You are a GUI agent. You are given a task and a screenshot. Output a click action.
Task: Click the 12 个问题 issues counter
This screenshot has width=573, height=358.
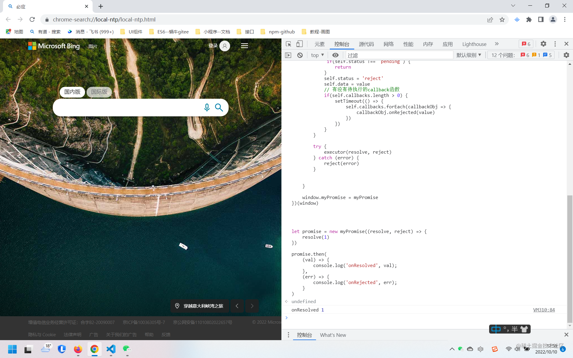(x=521, y=55)
